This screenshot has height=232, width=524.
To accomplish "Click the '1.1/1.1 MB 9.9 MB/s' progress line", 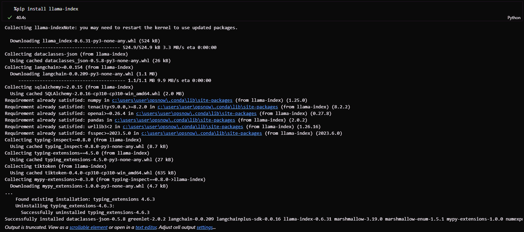I will (114, 80).
